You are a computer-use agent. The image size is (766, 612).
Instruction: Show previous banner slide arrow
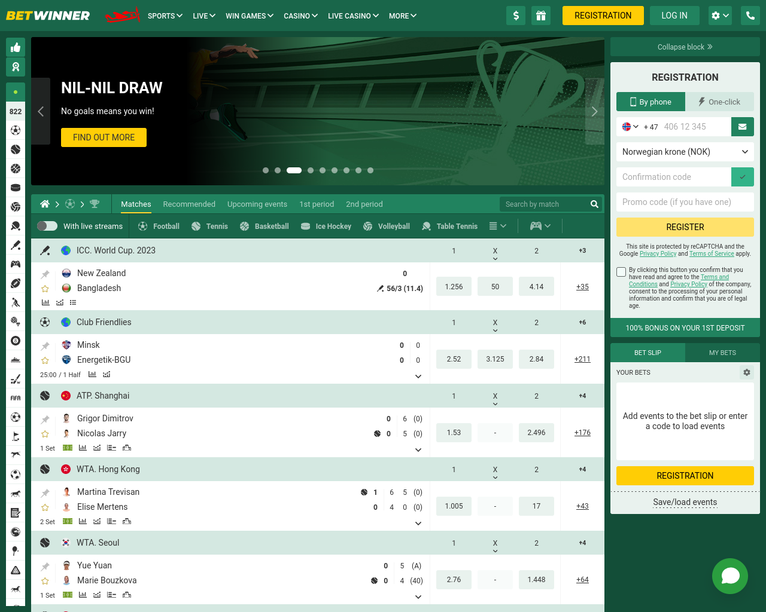(x=41, y=111)
